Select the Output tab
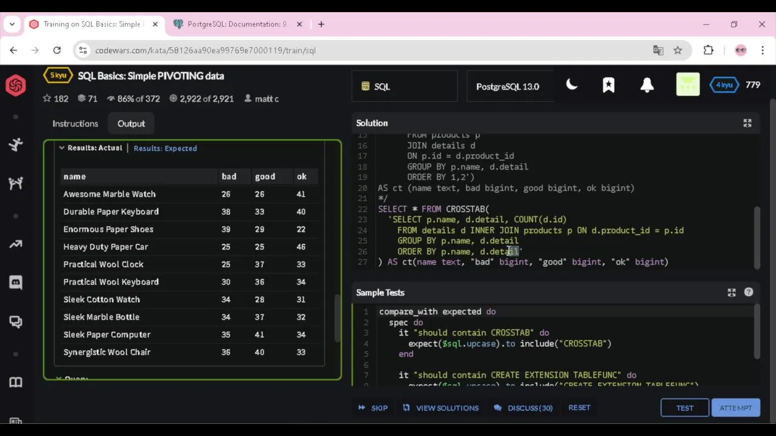Viewport: 776px width, 436px height. tap(131, 124)
